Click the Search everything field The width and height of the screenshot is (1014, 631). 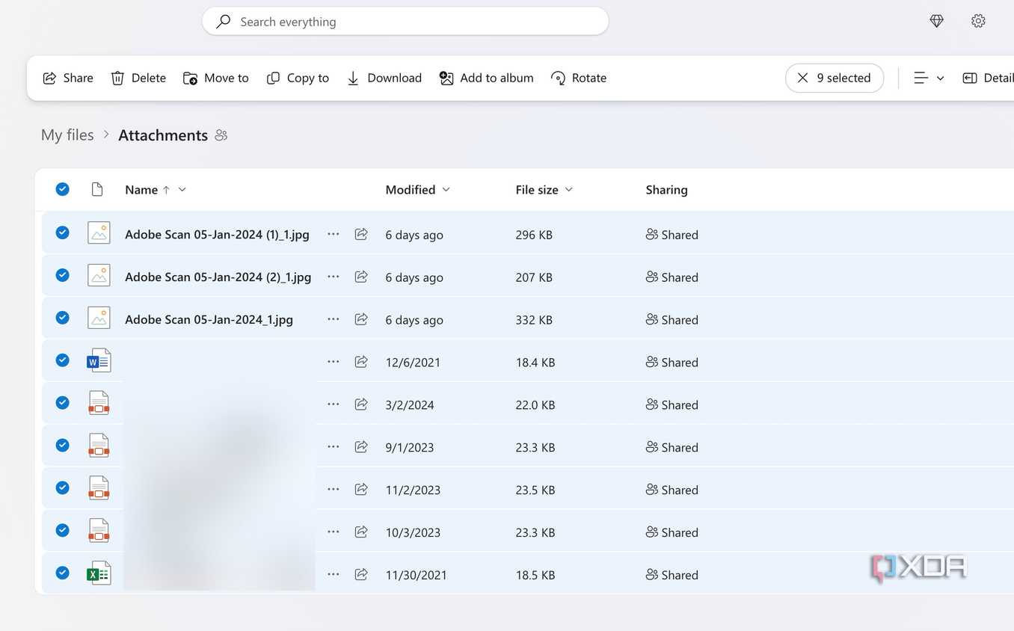(405, 22)
